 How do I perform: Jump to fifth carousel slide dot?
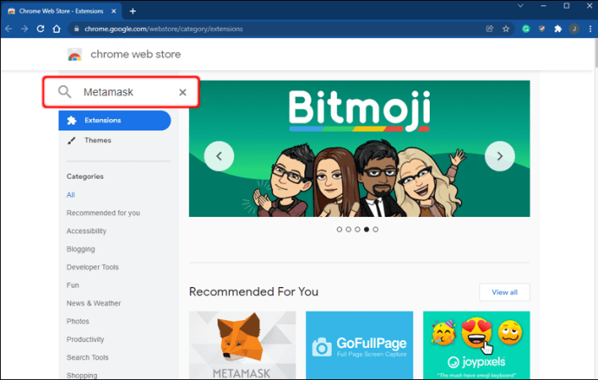pos(375,230)
